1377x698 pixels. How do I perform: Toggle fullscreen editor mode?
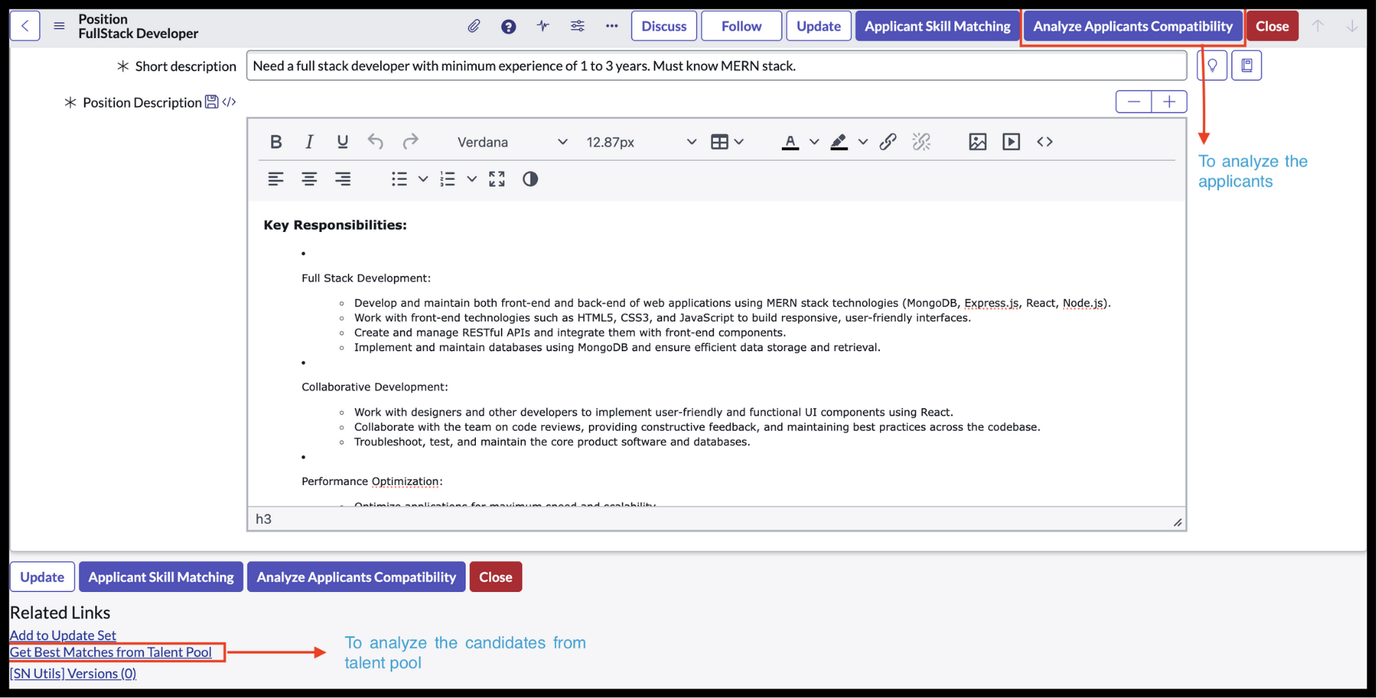(x=497, y=179)
